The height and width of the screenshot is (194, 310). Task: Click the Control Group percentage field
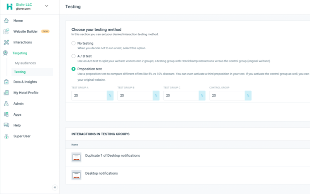pos(227,95)
